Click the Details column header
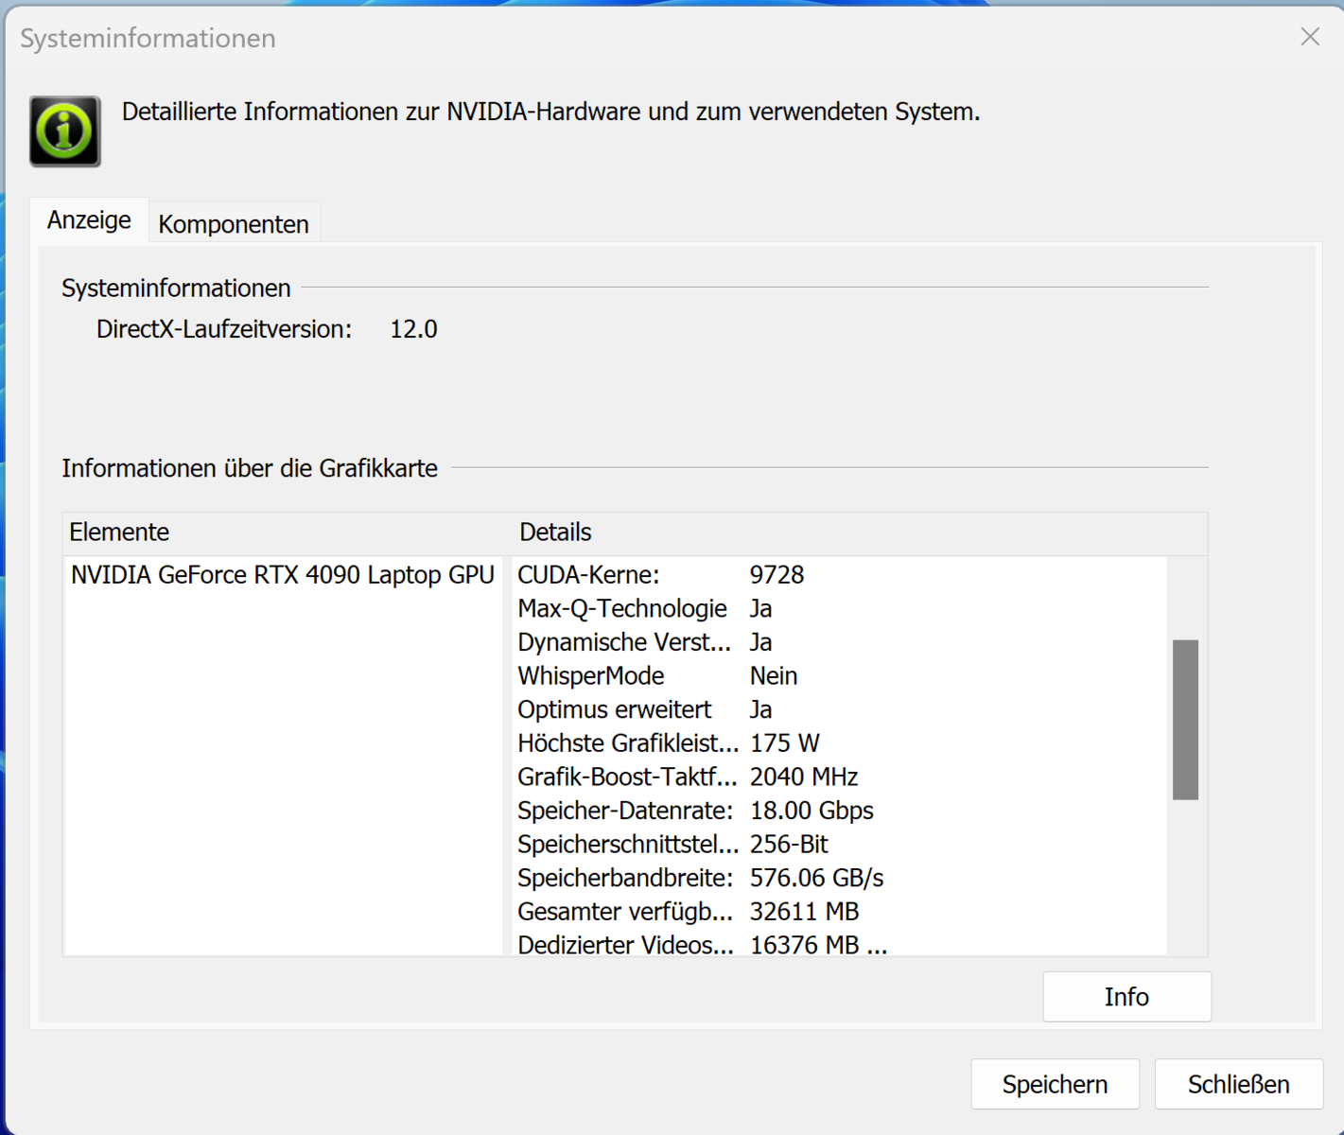 [555, 533]
